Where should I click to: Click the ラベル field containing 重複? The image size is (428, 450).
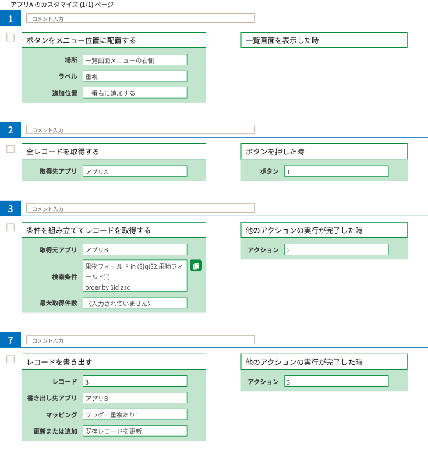[135, 76]
